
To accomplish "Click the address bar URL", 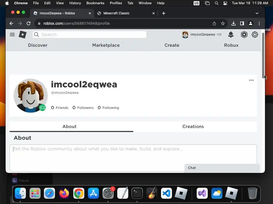I will [77, 23].
